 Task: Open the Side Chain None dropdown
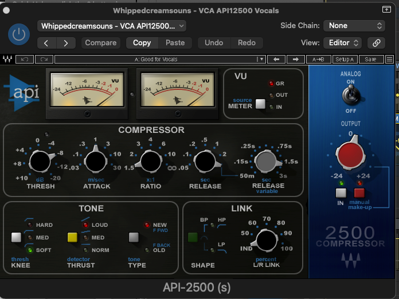354,26
